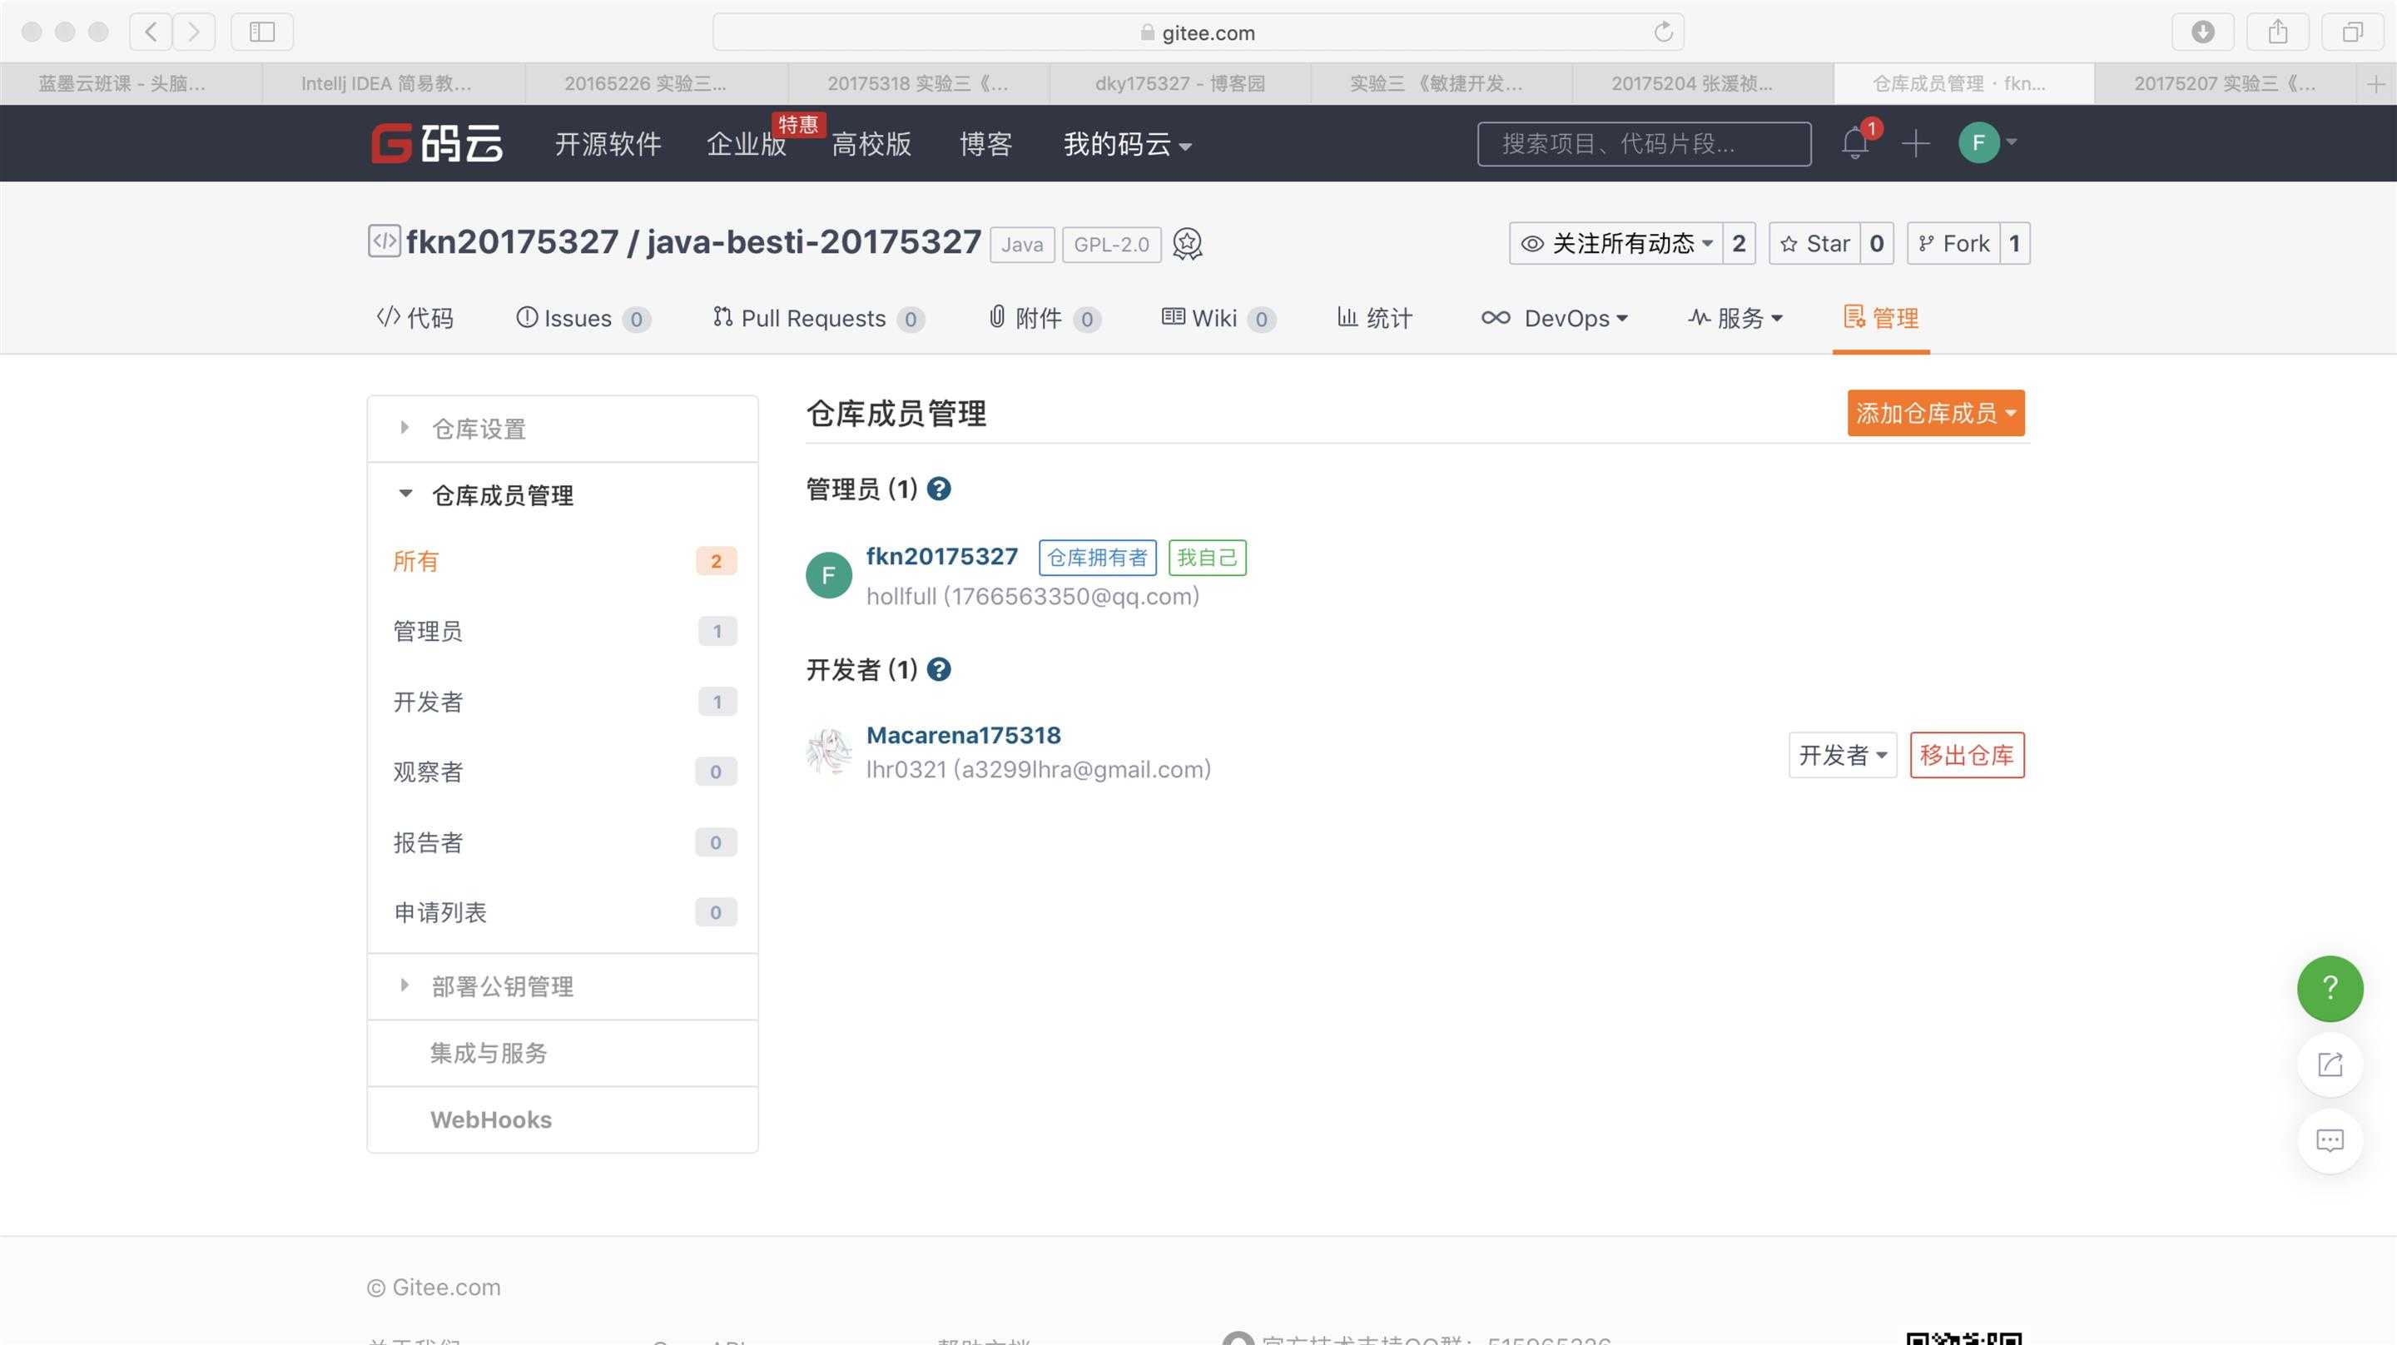Switch to the Wiki tab
The height and width of the screenshot is (1345, 2397).
(1218, 318)
